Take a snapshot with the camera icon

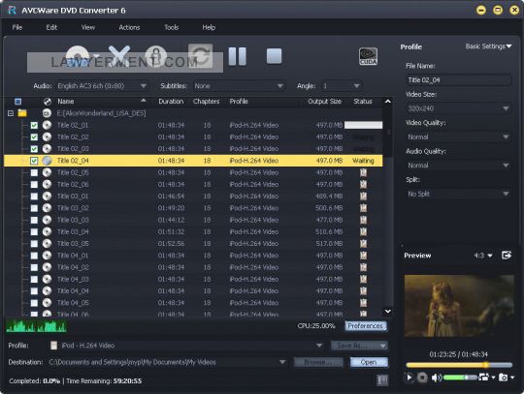(504, 378)
